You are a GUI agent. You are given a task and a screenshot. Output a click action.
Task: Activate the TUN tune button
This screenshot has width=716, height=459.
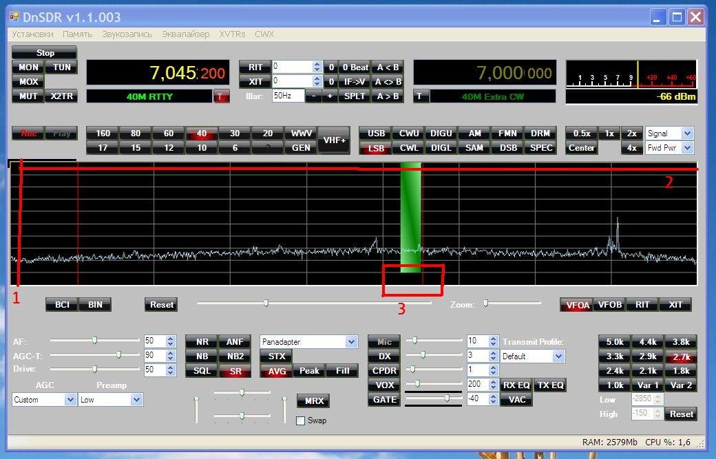point(62,67)
